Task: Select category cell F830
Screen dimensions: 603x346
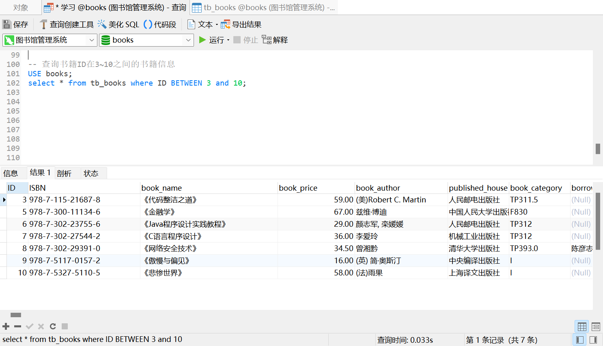Action: point(540,212)
